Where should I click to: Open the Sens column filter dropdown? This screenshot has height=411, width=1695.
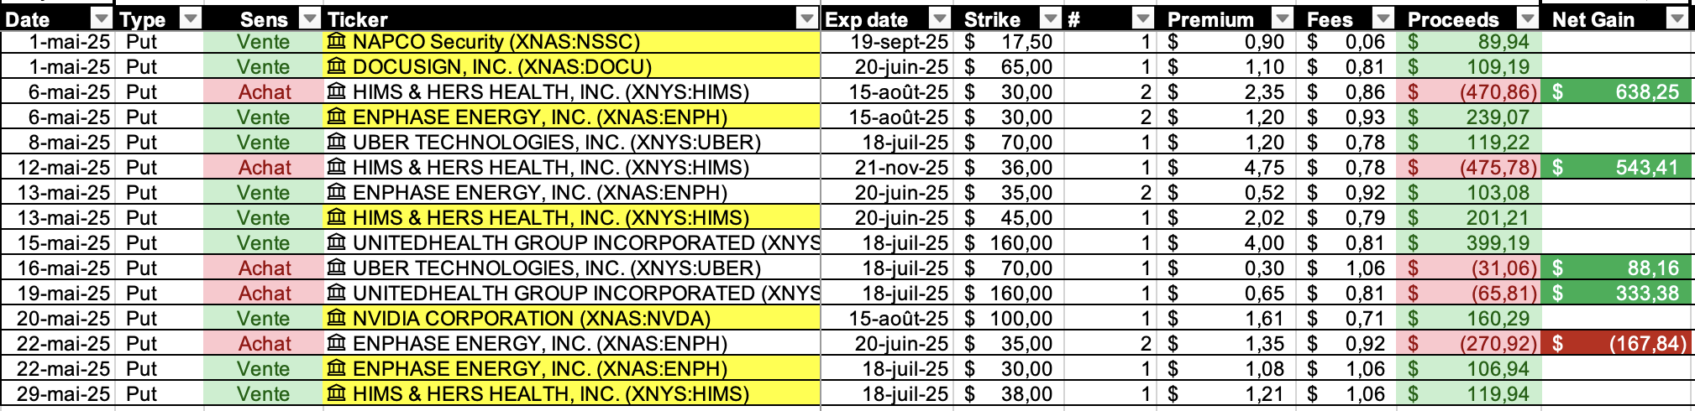[x=311, y=18]
